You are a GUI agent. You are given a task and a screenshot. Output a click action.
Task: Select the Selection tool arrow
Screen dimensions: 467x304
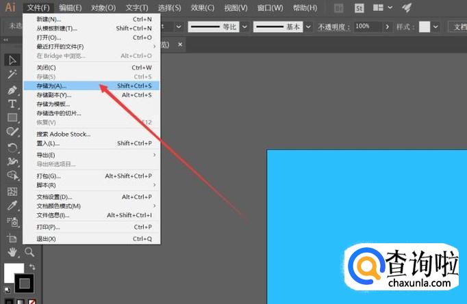(x=12, y=60)
